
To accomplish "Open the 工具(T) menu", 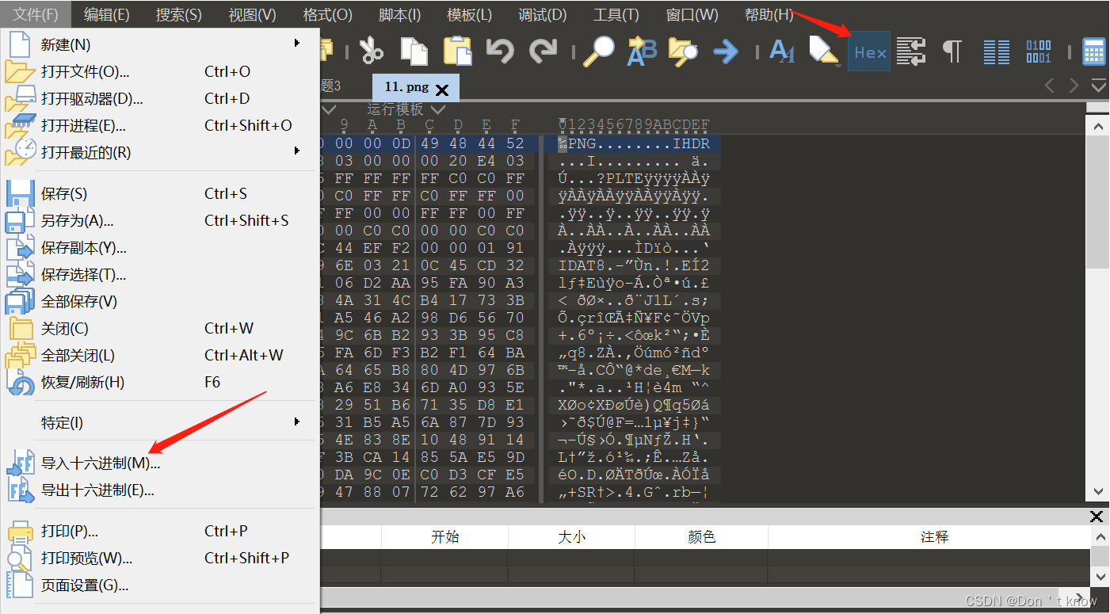I will point(616,14).
